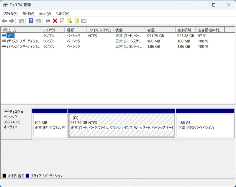Screen dimensions: 236x187
Task: Click the black 未割り当て legend swatch
Action: [4, 175]
